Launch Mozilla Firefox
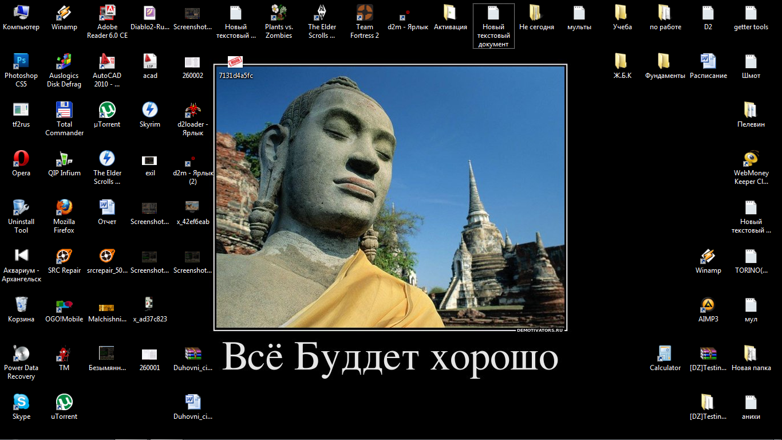This screenshot has height=440, width=782. click(x=63, y=208)
